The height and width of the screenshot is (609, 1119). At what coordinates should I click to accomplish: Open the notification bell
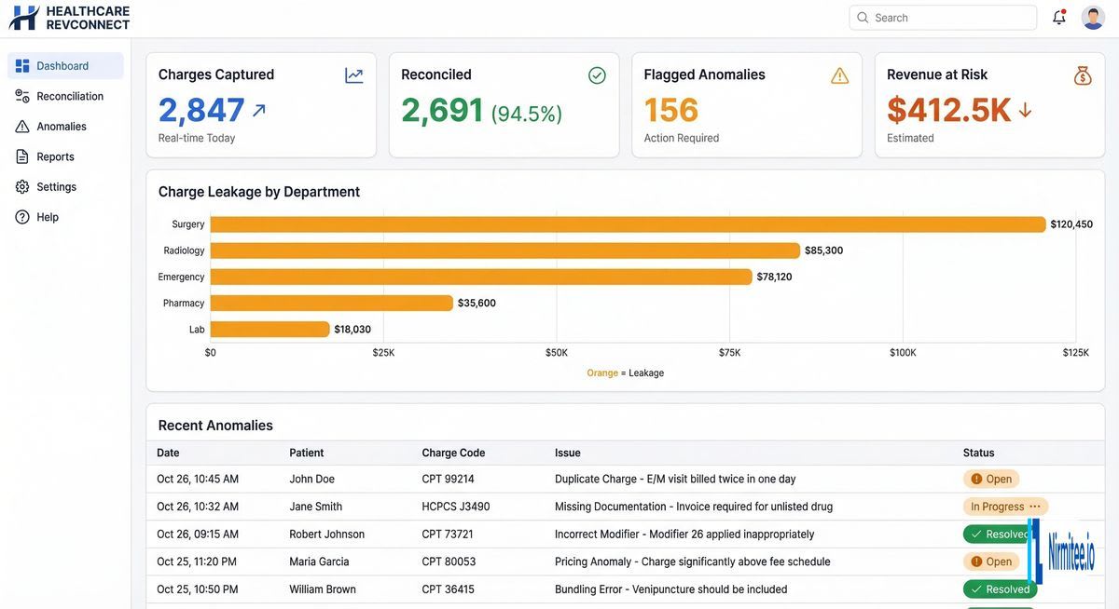tap(1058, 17)
